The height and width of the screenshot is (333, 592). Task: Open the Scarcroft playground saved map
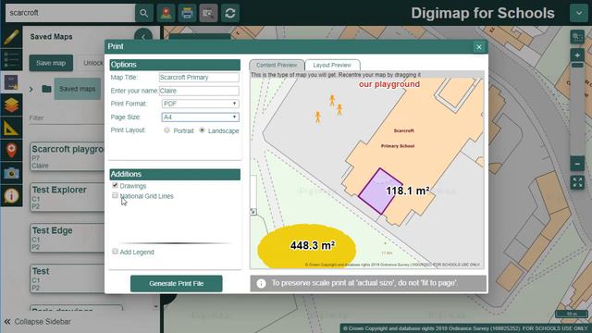pos(68,156)
